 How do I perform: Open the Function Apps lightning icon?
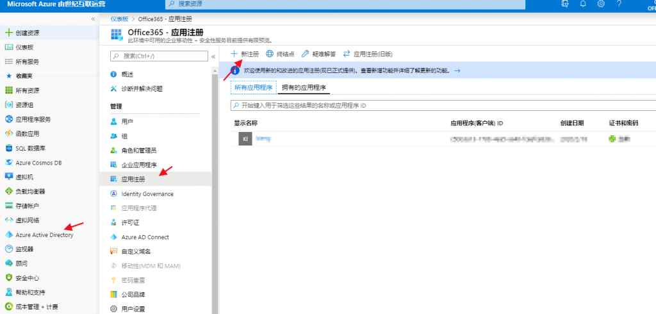coord(8,133)
